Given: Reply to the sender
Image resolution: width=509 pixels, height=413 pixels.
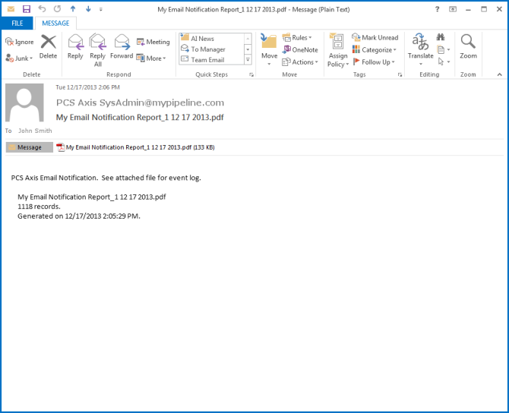Looking at the screenshot, I should pyautogui.click(x=75, y=47).
